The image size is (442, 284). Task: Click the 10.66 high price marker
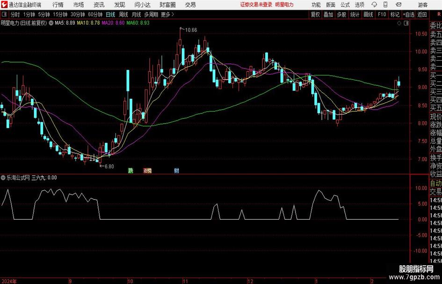(x=191, y=30)
